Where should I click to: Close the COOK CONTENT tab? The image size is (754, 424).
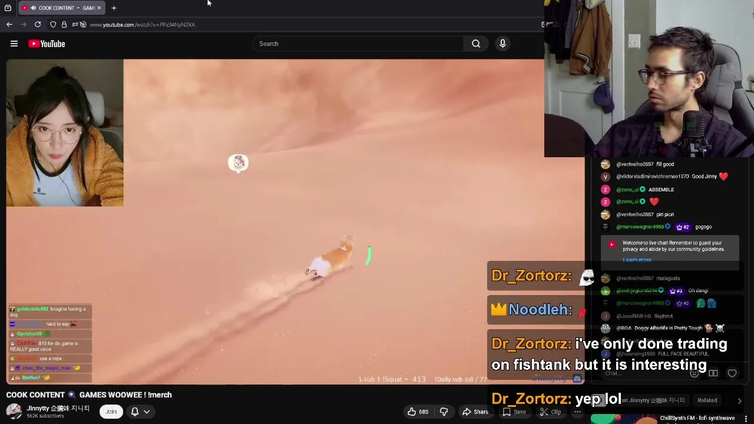99,8
